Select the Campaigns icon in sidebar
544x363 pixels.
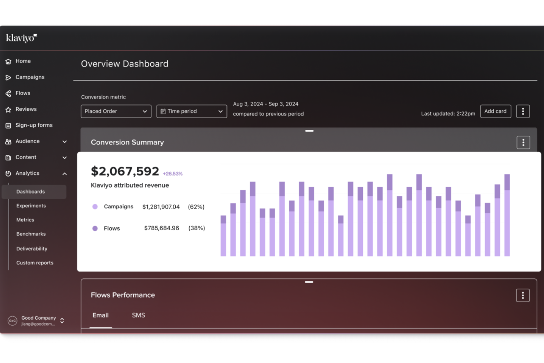(8, 77)
